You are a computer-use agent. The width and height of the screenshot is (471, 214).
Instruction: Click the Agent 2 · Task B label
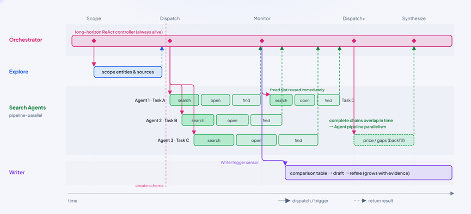162,121
